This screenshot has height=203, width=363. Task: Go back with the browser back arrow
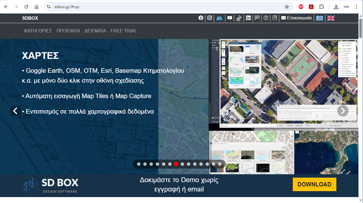pos(6,7)
